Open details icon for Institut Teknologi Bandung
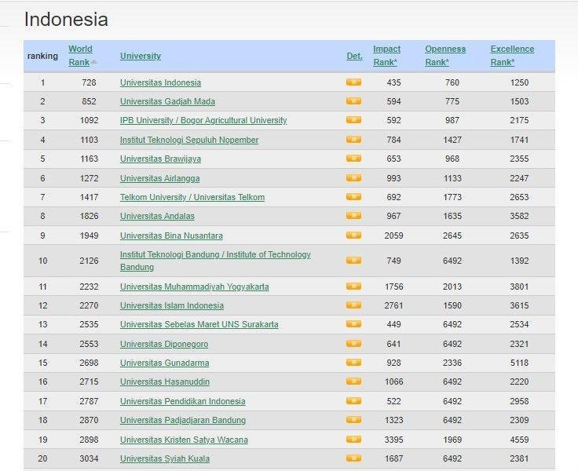 click(x=353, y=261)
